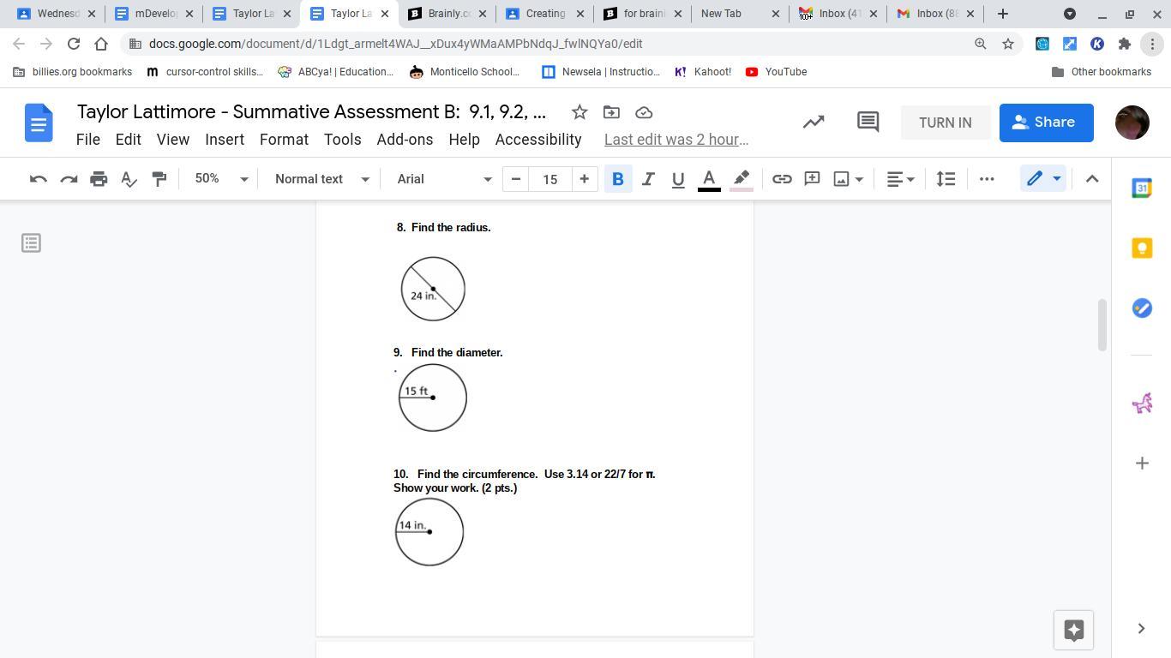Open the activity dashboard trend icon
Viewport: 1171px width, 658px height.
tap(814, 123)
